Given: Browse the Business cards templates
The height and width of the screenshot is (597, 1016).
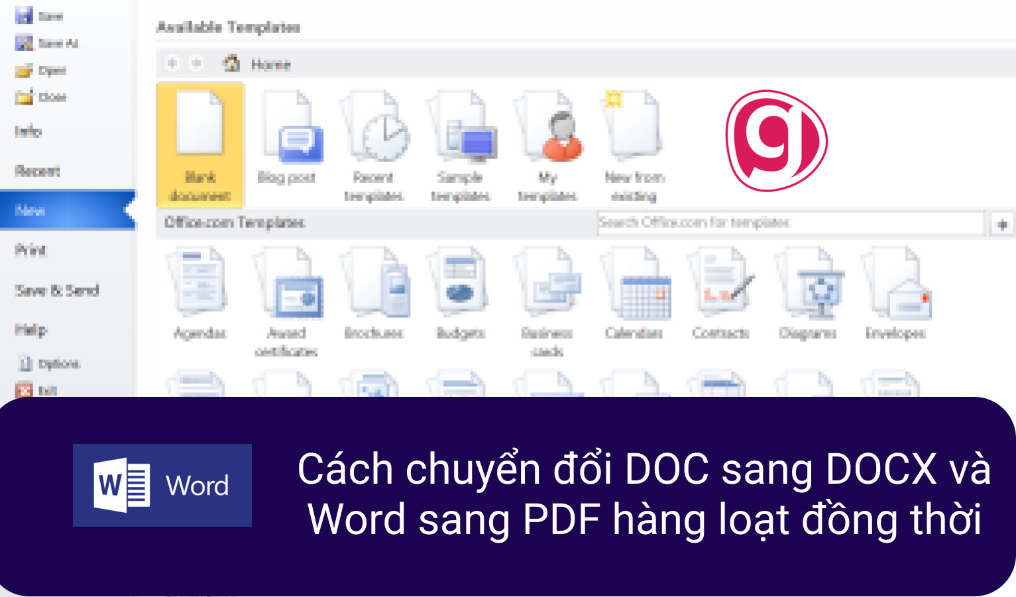Looking at the screenshot, I should click(x=547, y=292).
